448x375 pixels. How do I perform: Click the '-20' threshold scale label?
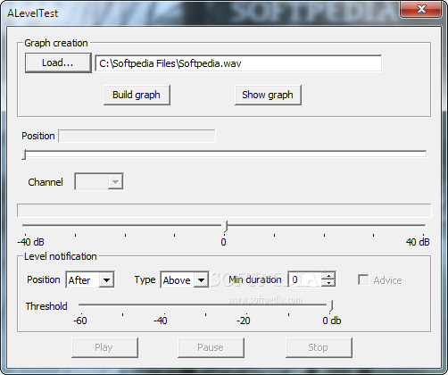244,321
